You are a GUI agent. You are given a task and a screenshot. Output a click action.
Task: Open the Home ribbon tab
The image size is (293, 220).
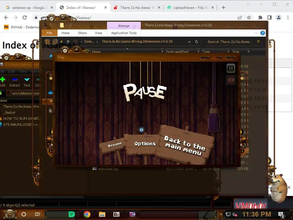(x=66, y=33)
